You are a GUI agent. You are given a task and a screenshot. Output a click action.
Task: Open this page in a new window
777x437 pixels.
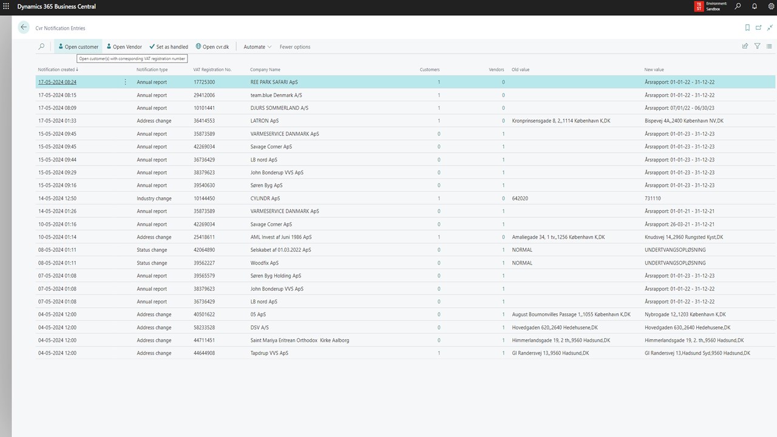(x=759, y=28)
